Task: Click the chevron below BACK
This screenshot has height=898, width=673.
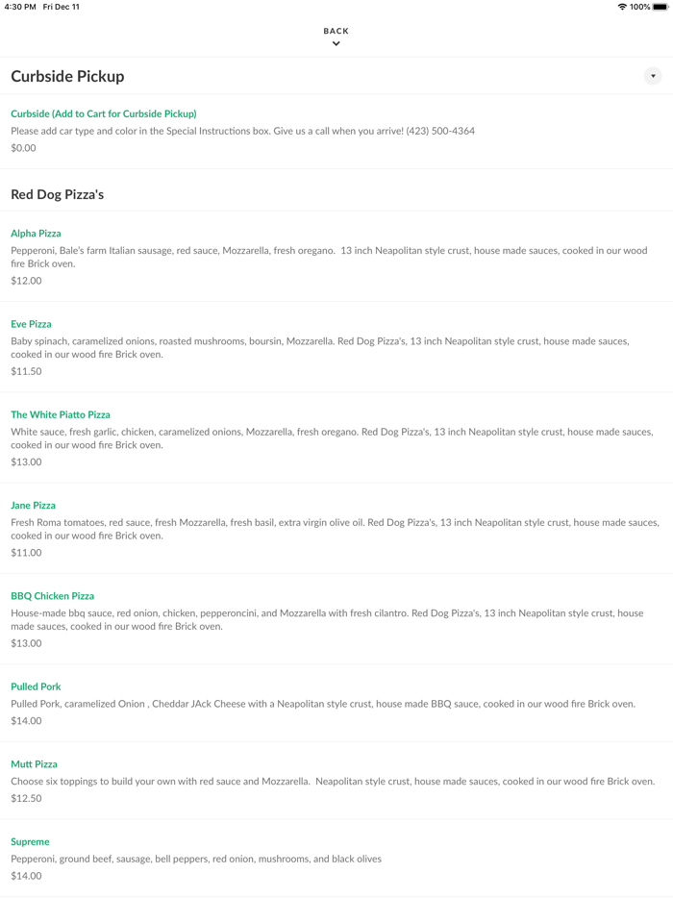Action: coord(336,43)
